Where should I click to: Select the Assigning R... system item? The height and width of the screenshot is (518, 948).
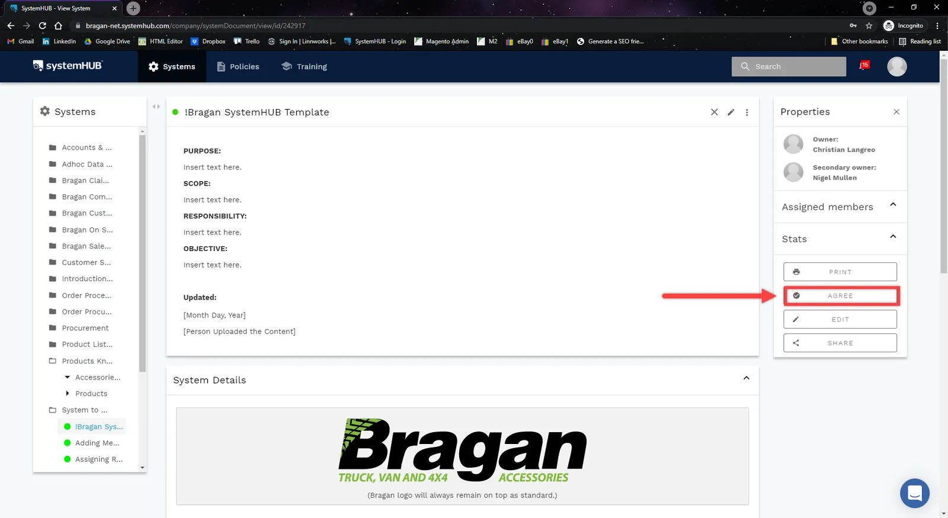93,459
